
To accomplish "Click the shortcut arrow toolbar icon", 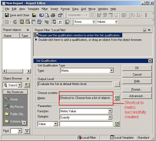I will (x=60, y=22).
